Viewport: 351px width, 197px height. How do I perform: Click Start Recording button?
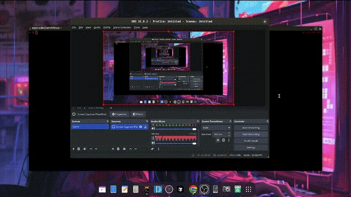pyautogui.click(x=251, y=134)
